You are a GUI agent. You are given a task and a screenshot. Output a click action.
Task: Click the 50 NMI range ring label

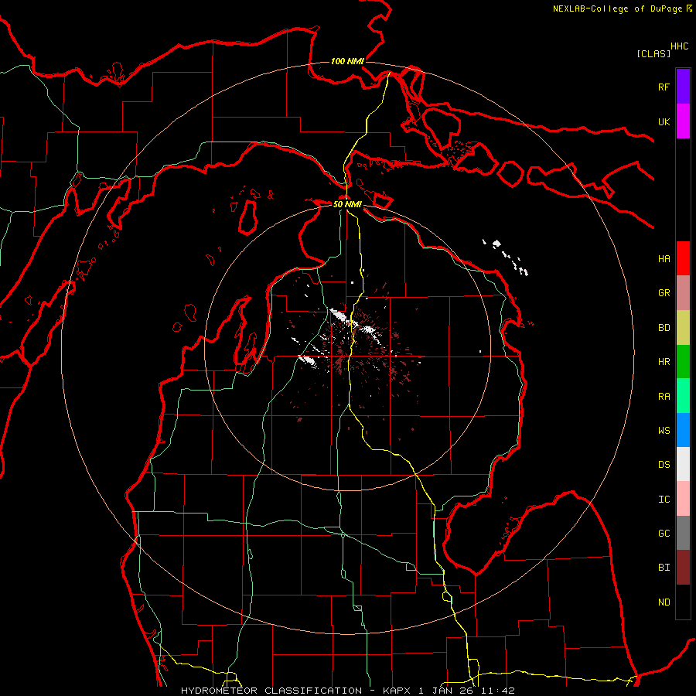[x=347, y=204]
